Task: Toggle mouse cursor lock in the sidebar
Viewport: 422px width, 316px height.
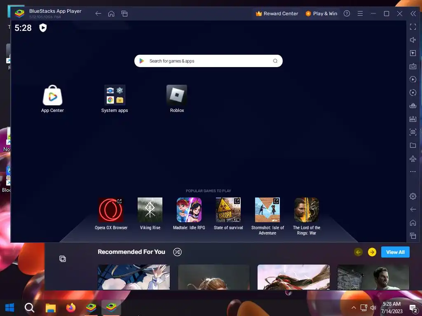Action: coord(413,53)
